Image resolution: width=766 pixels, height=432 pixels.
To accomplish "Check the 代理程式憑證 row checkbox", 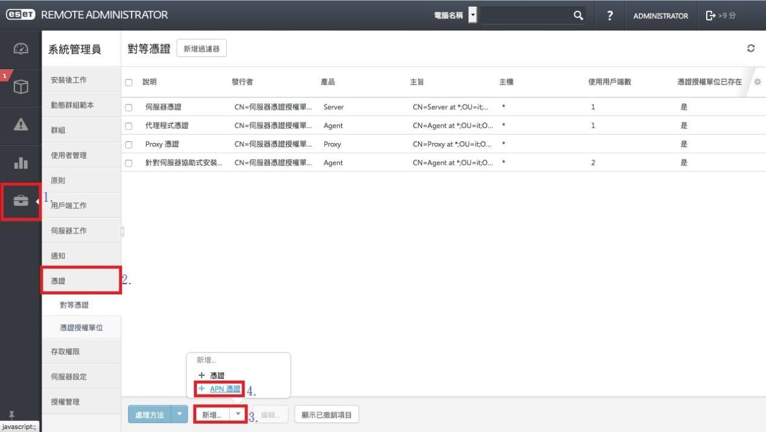I will point(128,126).
